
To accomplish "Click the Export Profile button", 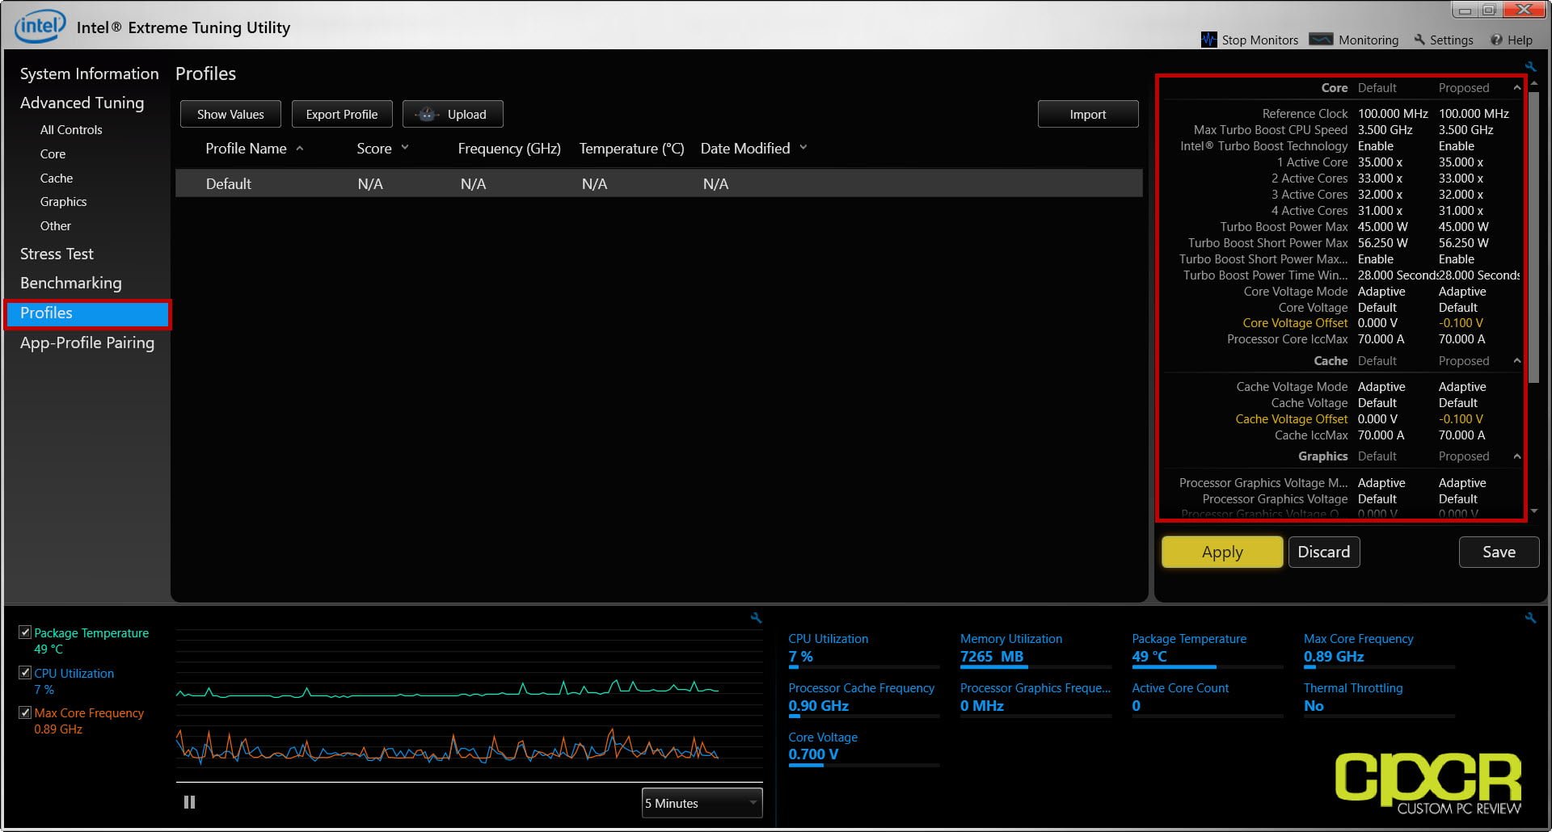I will click(342, 114).
